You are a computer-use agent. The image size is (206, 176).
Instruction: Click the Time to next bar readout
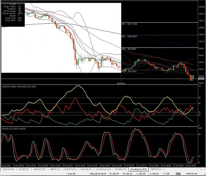[12, 14]
